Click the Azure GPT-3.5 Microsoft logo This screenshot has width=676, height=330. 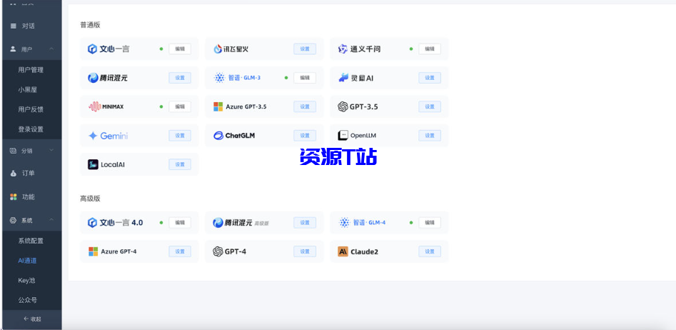point(218,106)
